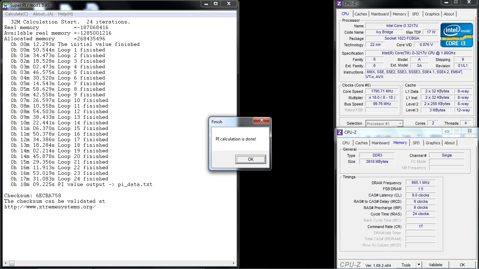
Task: Select Mainboard tab in lower CPU-Z window
Action: (380, 143)
